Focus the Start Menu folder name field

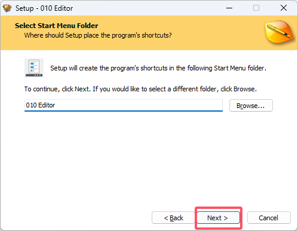click(124, 105)
